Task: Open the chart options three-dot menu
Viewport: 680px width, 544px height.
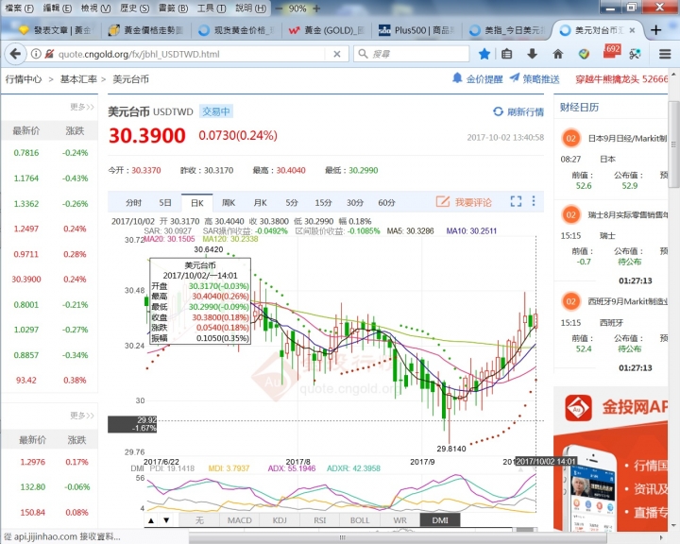Action: coord(534,201)
